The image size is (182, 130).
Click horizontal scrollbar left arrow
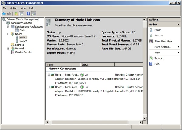click(47, 122)
